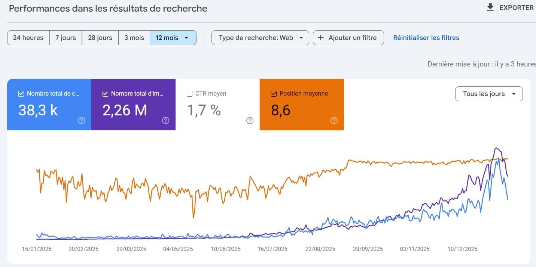Select the 3 mois period
The height and width of the screenshot is (267, 536).
tap(134, 37)
